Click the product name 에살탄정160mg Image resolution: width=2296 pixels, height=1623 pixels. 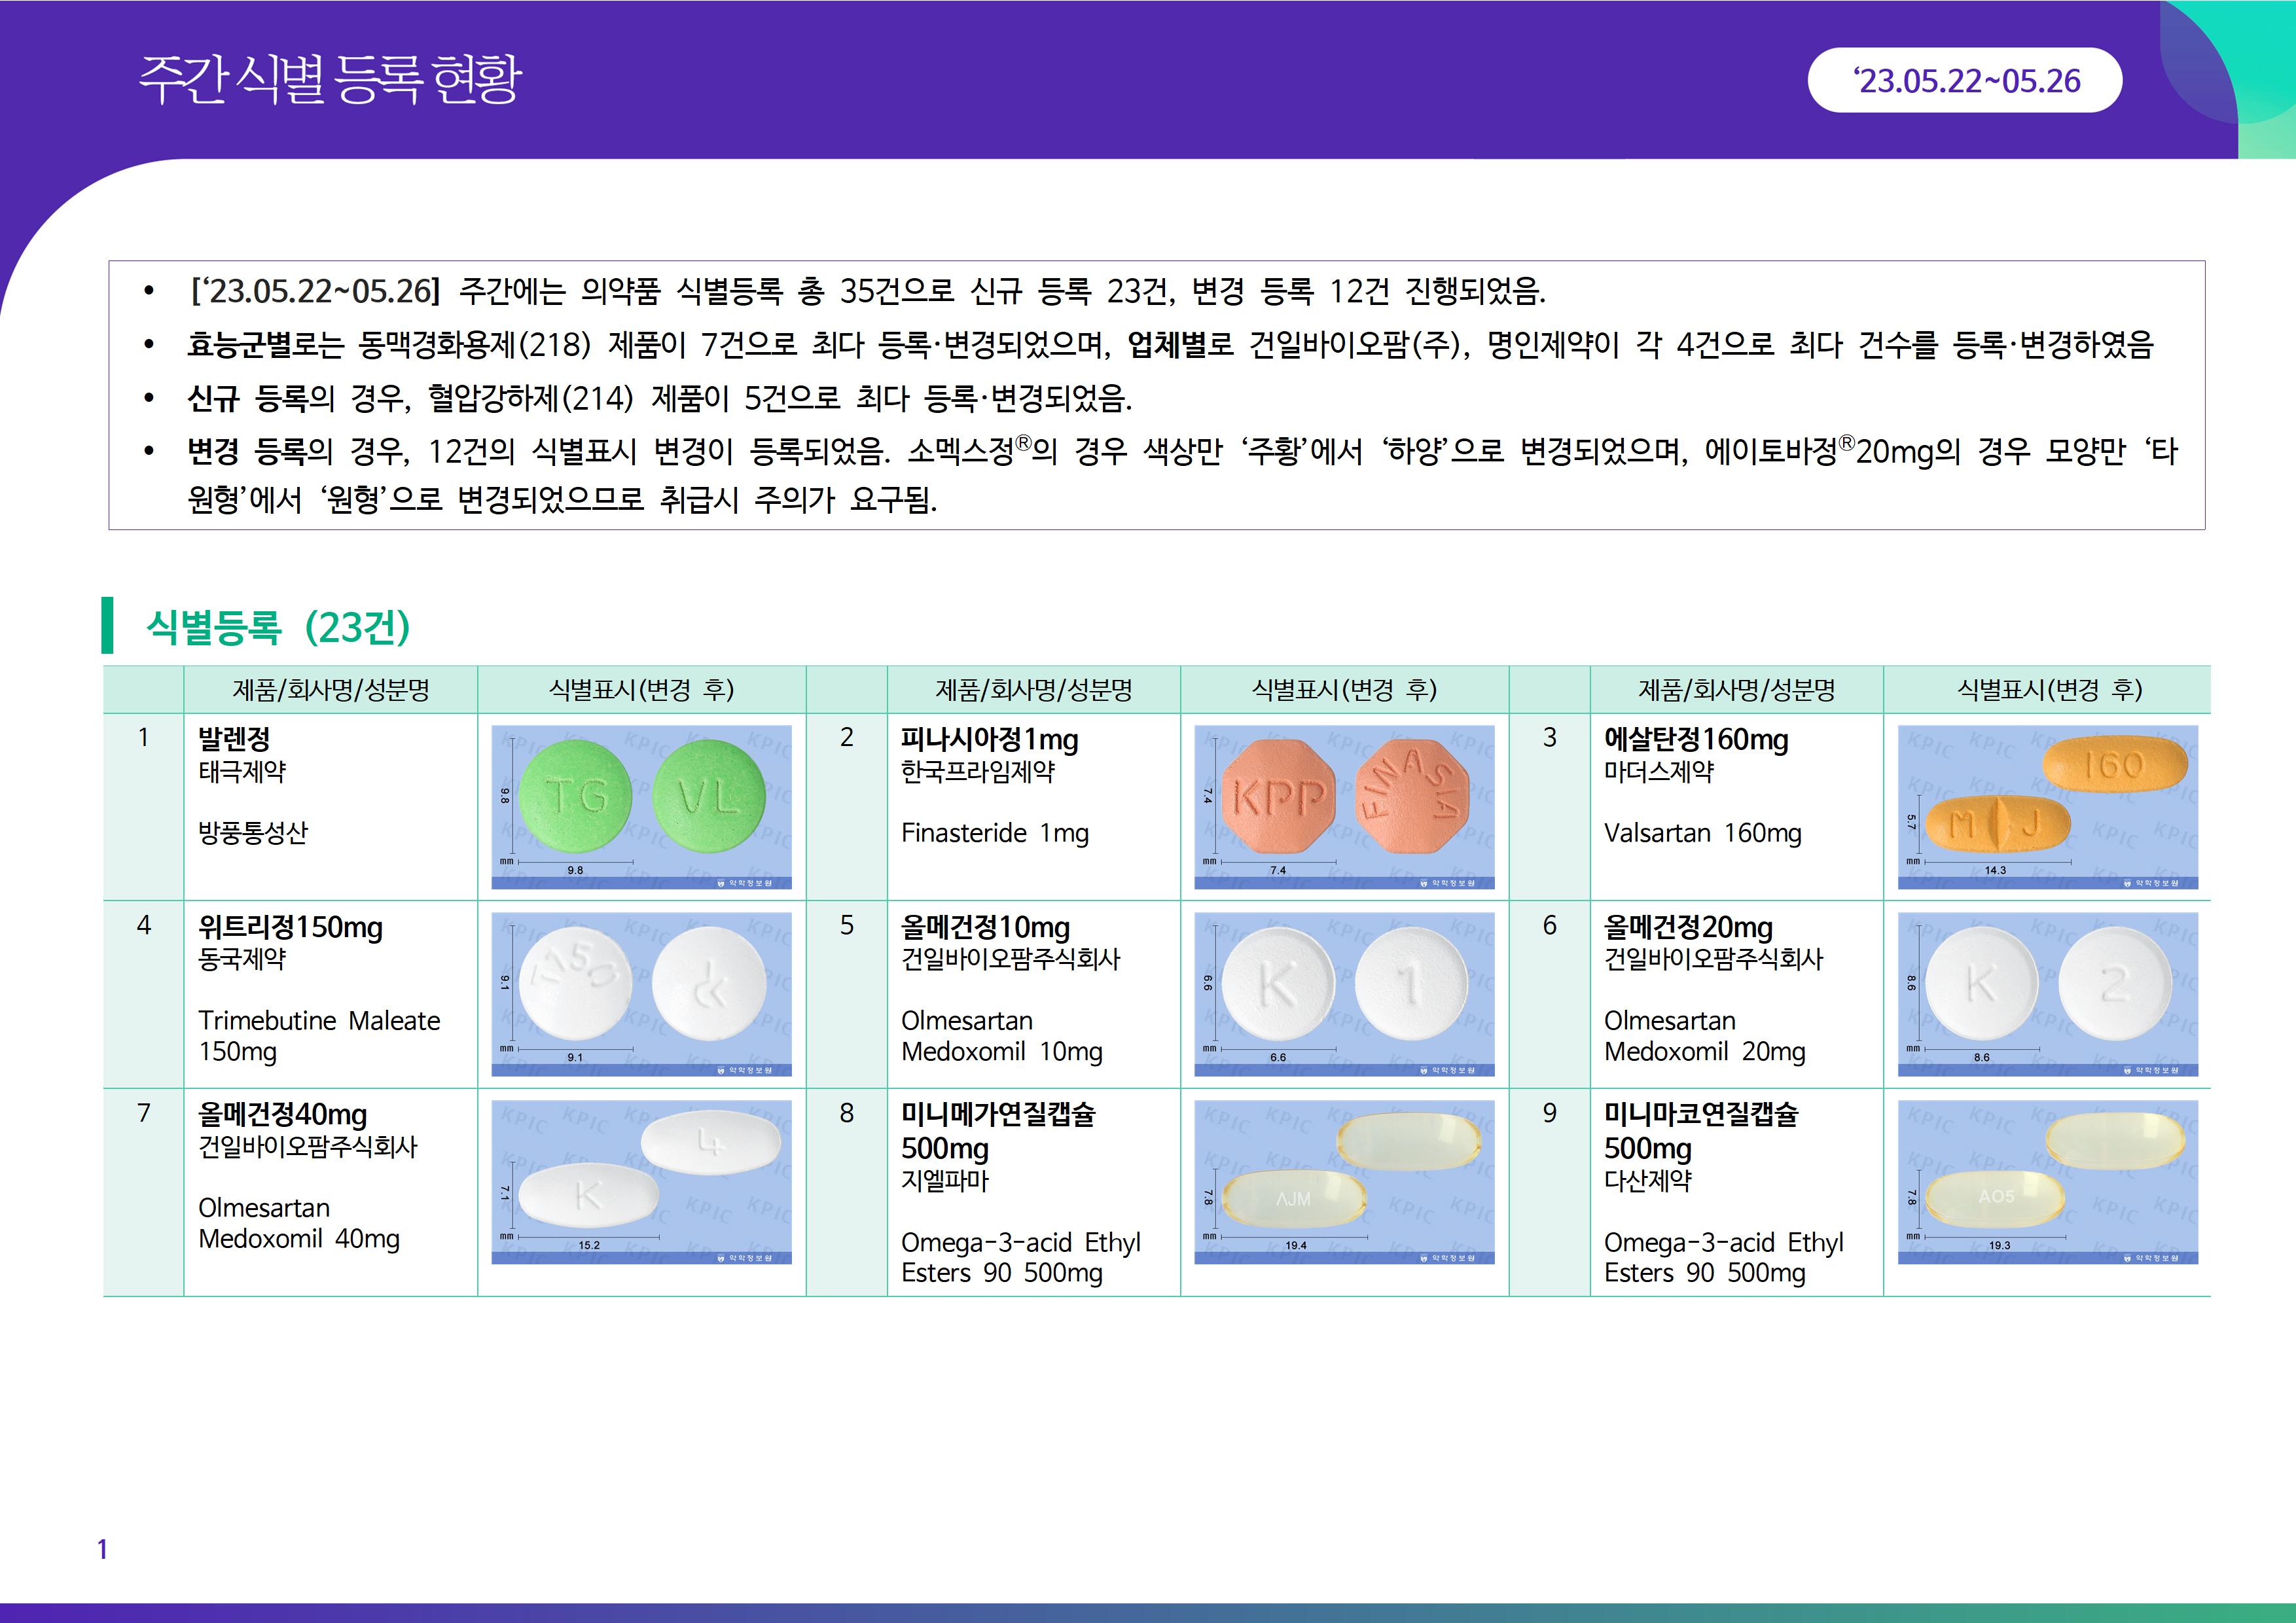coord(1696,739)
